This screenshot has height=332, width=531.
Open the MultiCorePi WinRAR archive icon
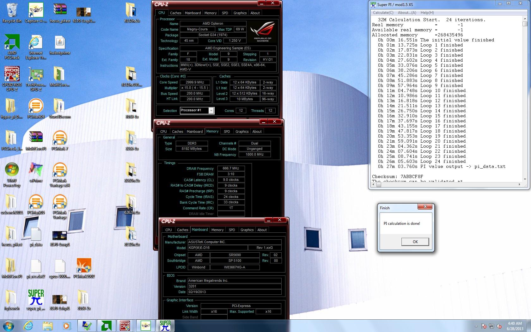pos(36,140)
